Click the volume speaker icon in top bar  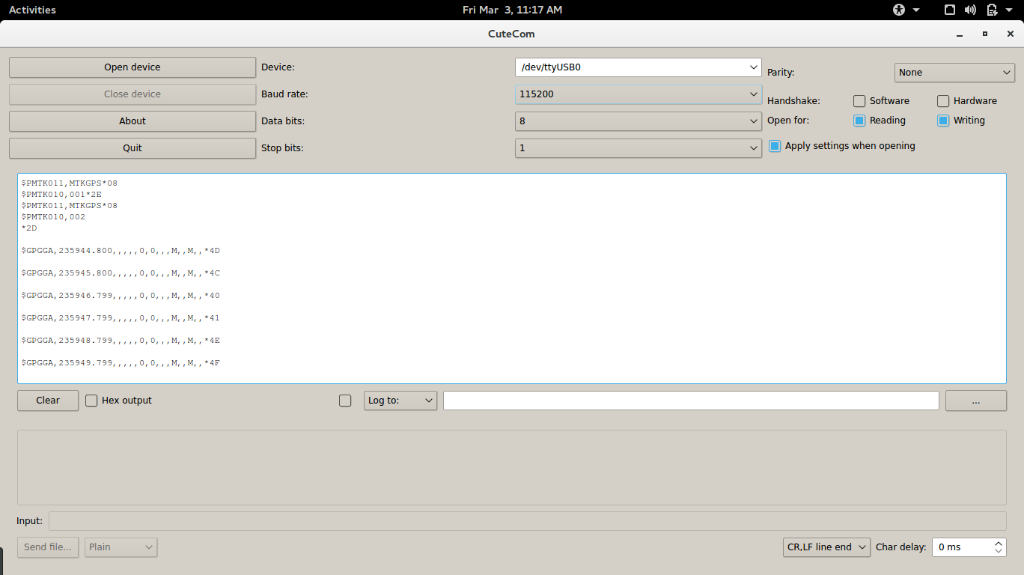point(971,10)
